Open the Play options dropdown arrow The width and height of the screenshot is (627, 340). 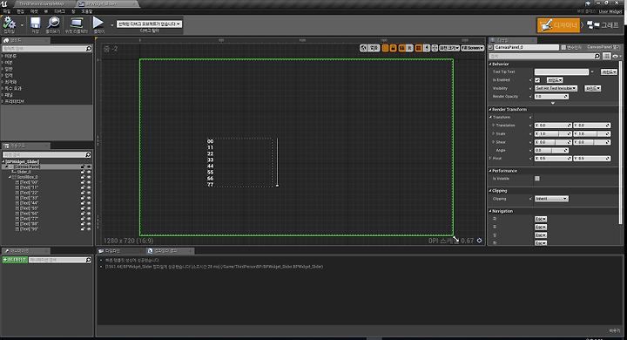point(112,24)
